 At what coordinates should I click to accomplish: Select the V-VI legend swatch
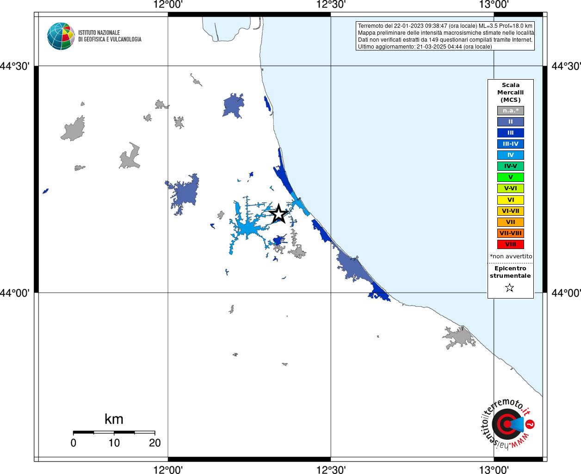[511, 188]
